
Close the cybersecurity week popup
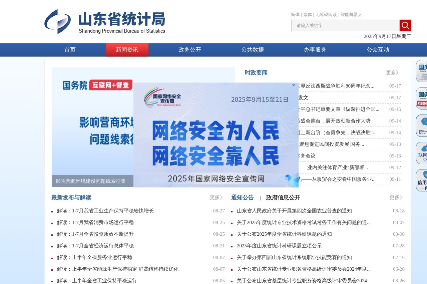pyautogui.click(x=293, y=85)
